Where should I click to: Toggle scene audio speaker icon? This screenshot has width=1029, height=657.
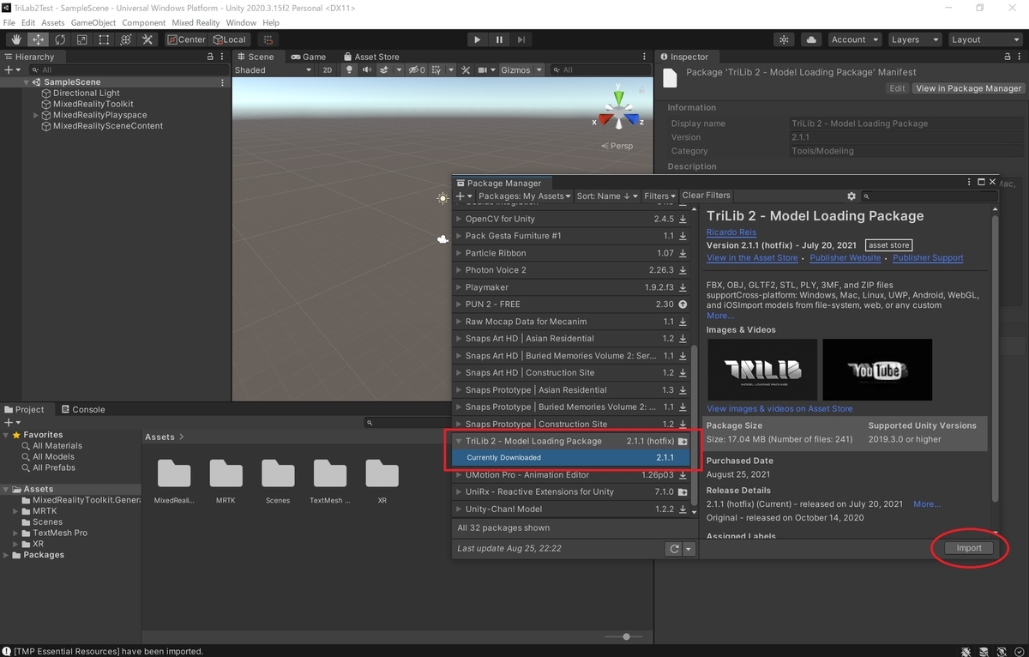pos(367,69)
